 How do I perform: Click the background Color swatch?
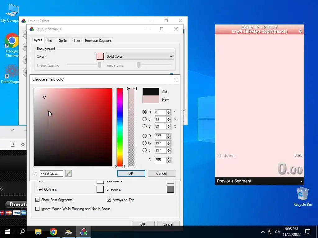100,56
